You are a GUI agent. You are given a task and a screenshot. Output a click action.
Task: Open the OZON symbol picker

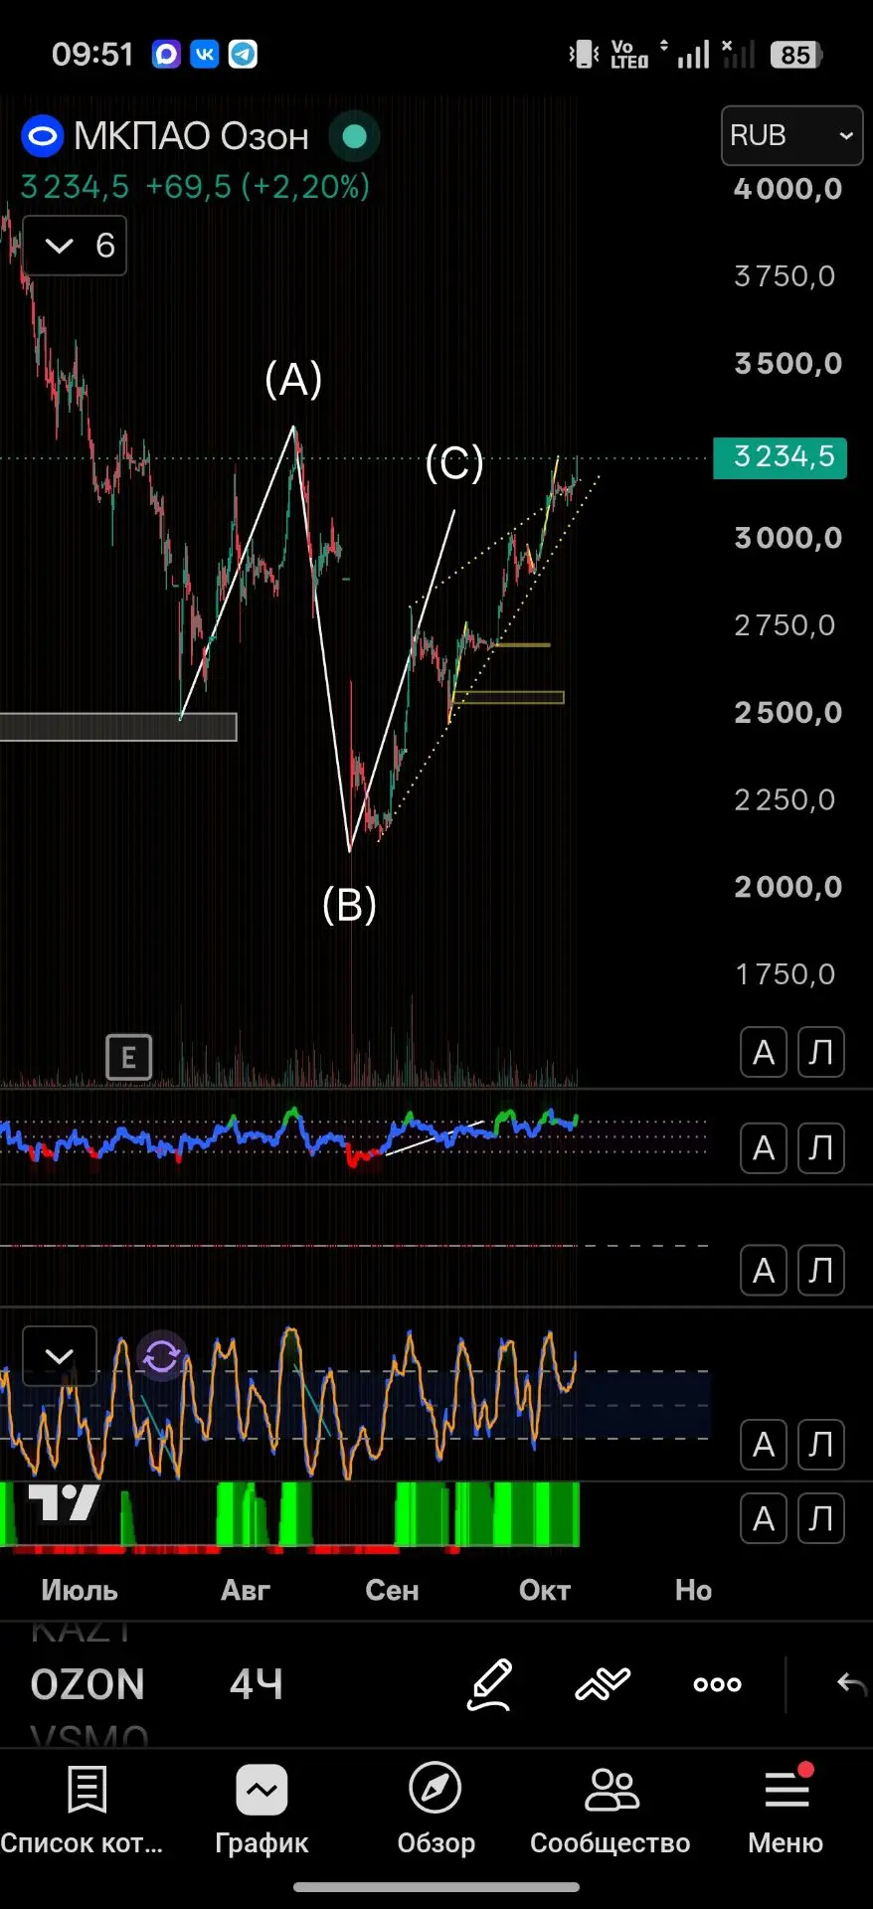click(x=87, y=1684)
